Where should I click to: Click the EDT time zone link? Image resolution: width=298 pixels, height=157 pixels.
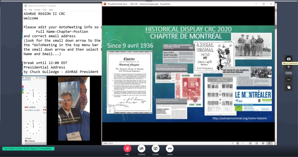point(38,110)
